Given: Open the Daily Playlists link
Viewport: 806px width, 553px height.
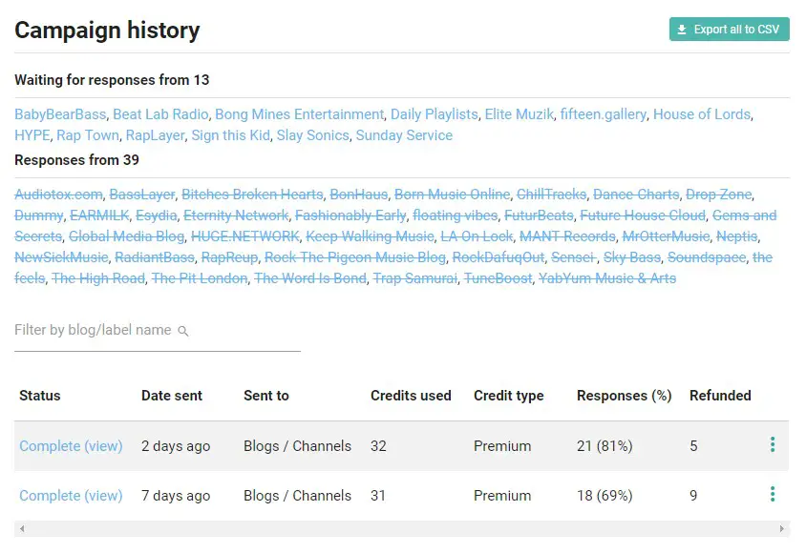Looking at the screenshot, I should pos(435,113).
